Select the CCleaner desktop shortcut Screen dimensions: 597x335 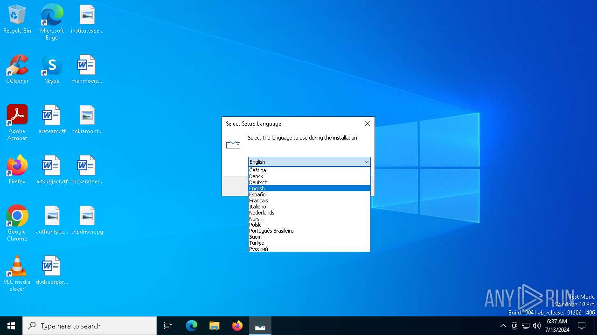pyautogui.click(x=17, y=70)
